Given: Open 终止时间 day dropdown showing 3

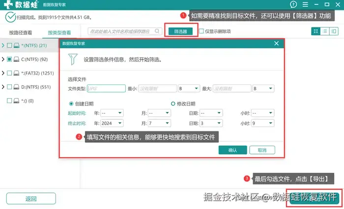Looking at the screenshot, I should pyautogui.click(x=211, y=123).
